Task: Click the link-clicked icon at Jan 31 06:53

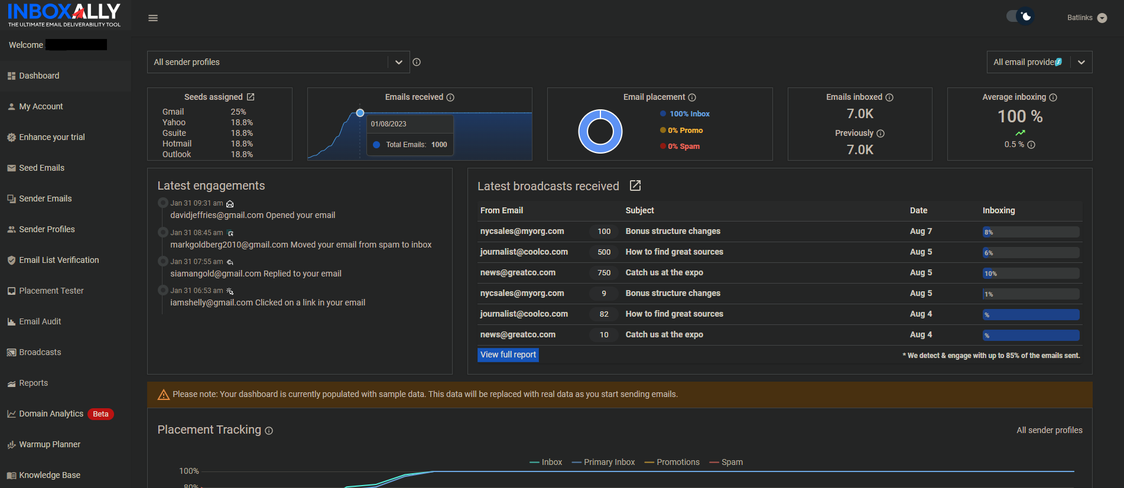Action: [230, 291]
